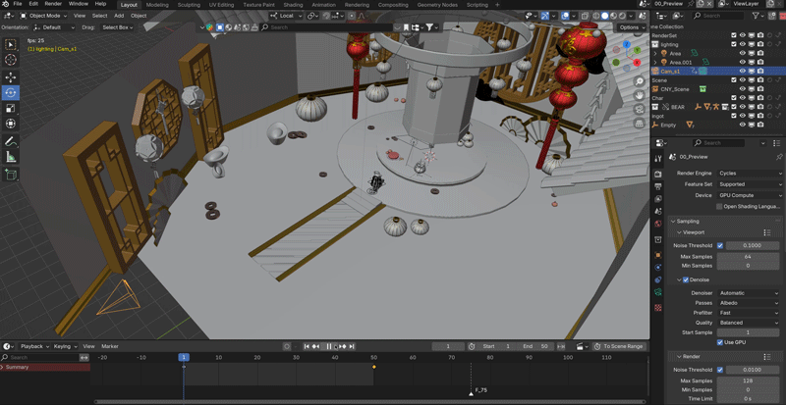
Task: Toggle camera view with the viewport camera icon
Action: (640, 109)
